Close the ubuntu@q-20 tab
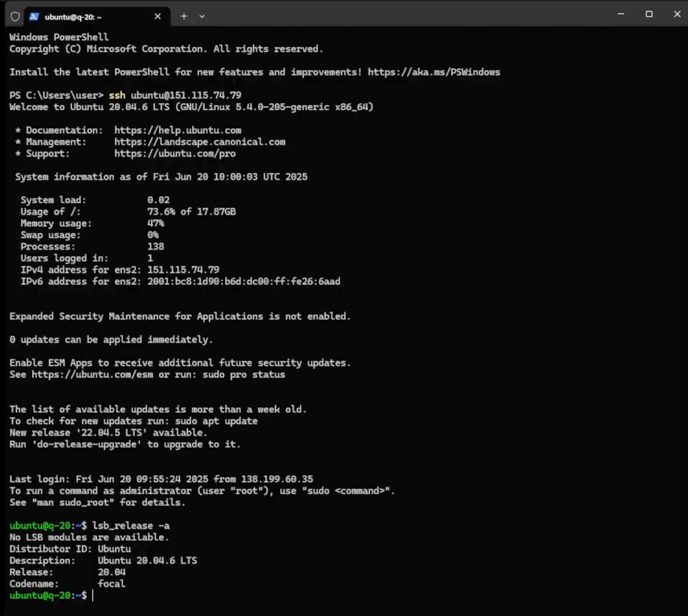Image resolution: width=688 pixels, height=616 pixels. point(158,16)
